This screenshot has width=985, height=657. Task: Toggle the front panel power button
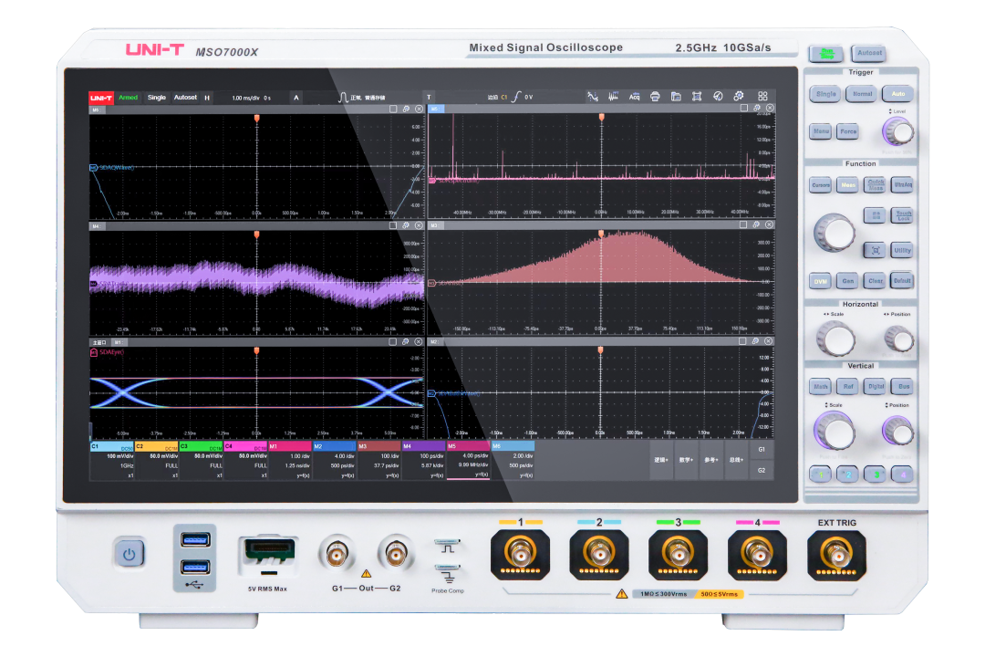(x=130, y=554)
